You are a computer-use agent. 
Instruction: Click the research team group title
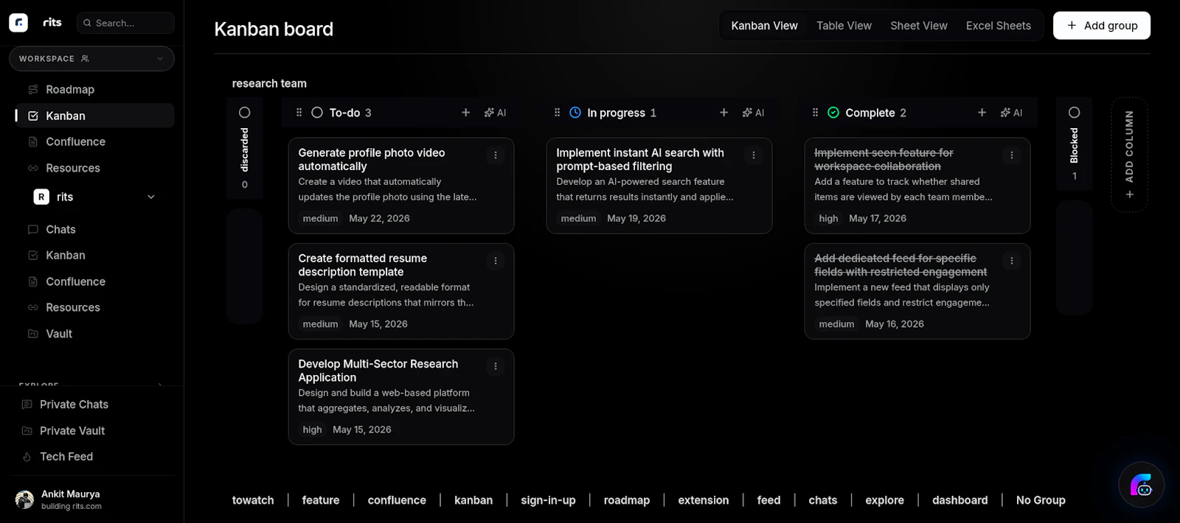(x=269, y=84)
